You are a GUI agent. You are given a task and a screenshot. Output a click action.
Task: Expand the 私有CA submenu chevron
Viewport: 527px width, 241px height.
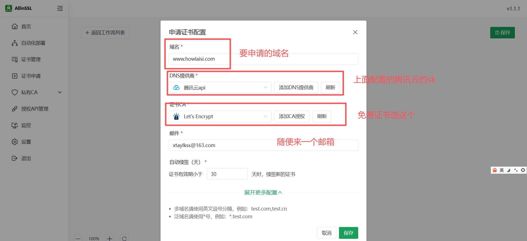click(x=60, y=92)
